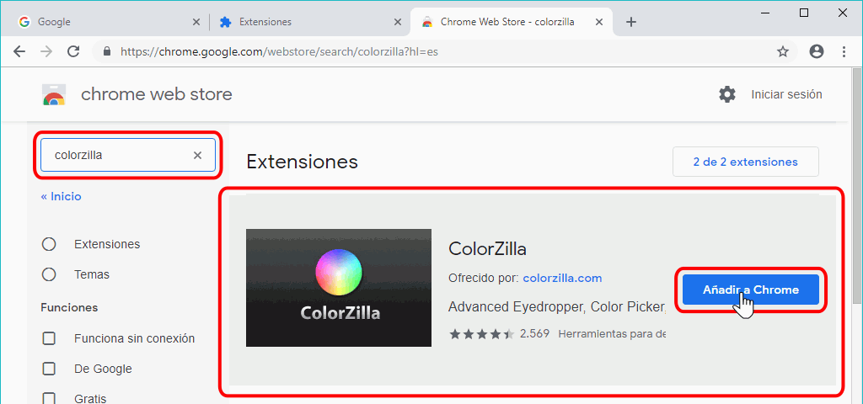This screenshot has height=404, width=863.
Task: Switch to the Extensiones tab
Action: pyautogui.click(x=310, y=22)
